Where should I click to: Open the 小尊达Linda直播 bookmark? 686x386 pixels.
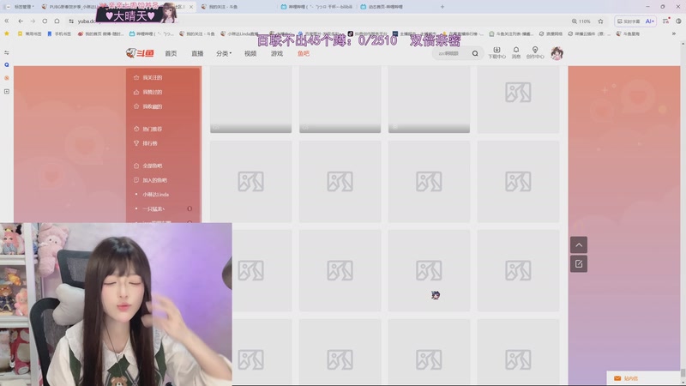pyautogui.click(x=239, y=33)
